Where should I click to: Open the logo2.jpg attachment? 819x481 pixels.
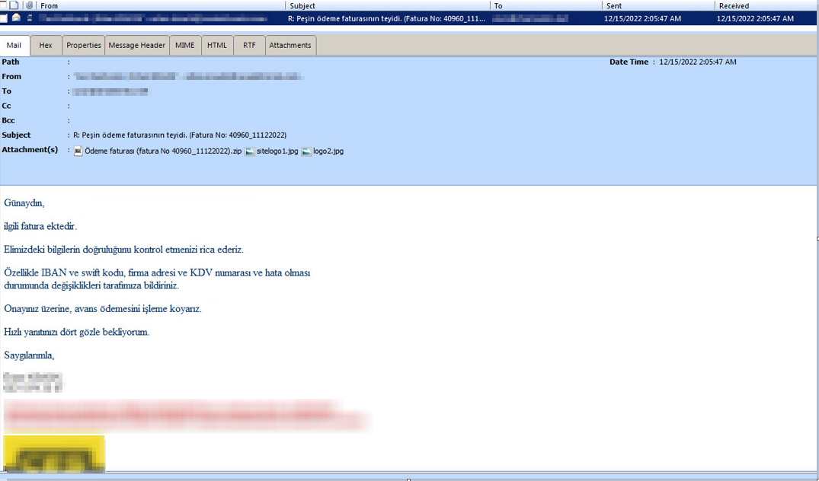pyautogui.click(x=328, y=151)
